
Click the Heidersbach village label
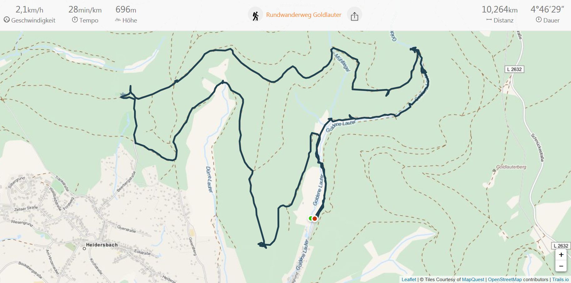(102, 245)
